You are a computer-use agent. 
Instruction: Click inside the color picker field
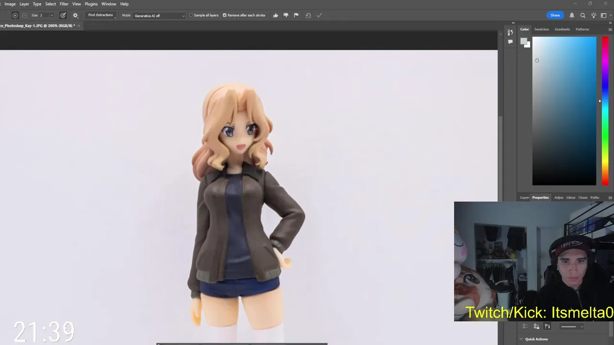coord(564,111)
